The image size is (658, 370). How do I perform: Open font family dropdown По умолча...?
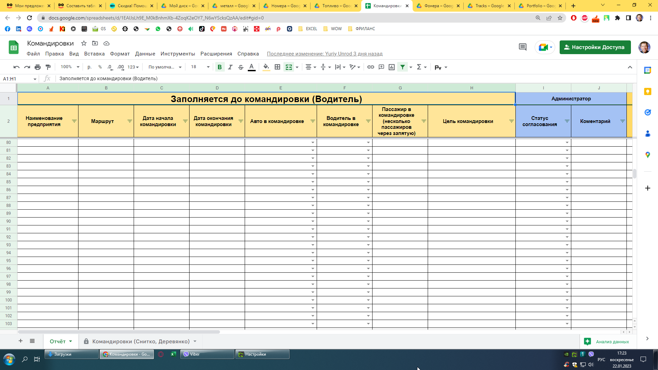tap(165, 67)
